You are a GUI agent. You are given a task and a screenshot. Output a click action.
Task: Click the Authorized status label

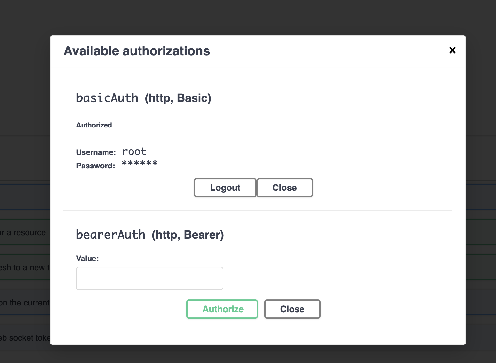coord(94,125)
